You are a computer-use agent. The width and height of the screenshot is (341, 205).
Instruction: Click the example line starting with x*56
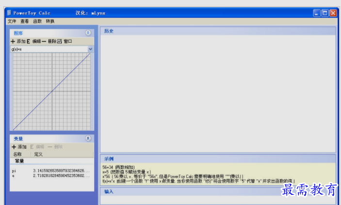[173, 176]
